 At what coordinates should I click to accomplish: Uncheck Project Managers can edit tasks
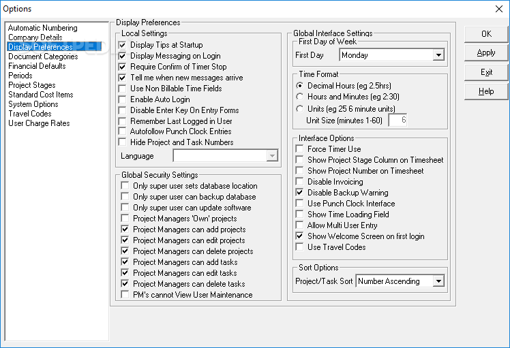click(125, 273)
